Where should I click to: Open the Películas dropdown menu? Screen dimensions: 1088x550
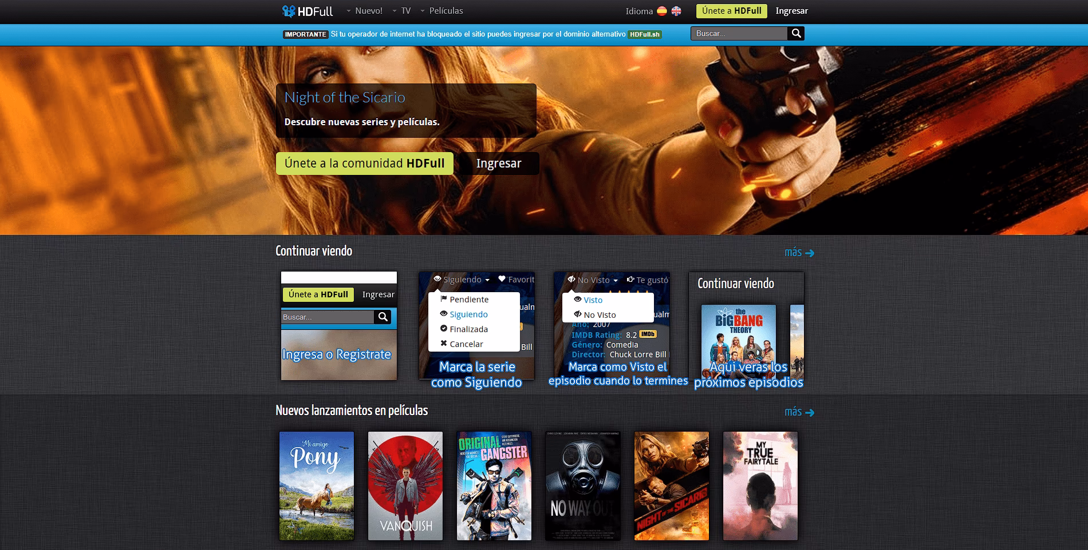(x=441, y=11)
